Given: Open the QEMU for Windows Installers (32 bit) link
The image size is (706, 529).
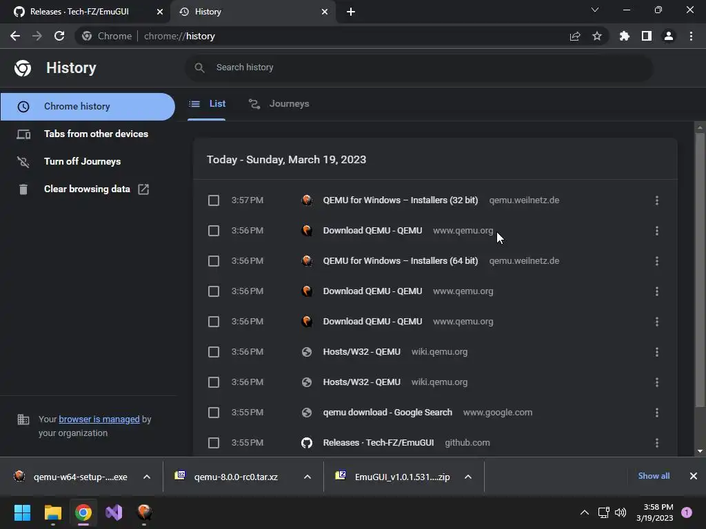Looking at the screenshot, I should [x=401, y=200].
